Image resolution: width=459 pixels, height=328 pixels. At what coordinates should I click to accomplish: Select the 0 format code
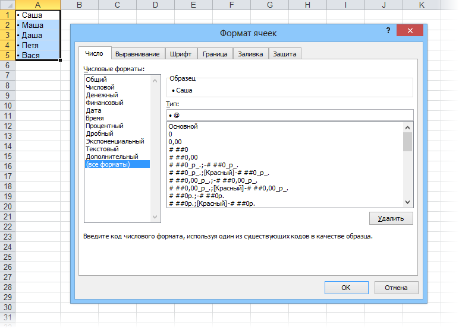coord(285,134)
